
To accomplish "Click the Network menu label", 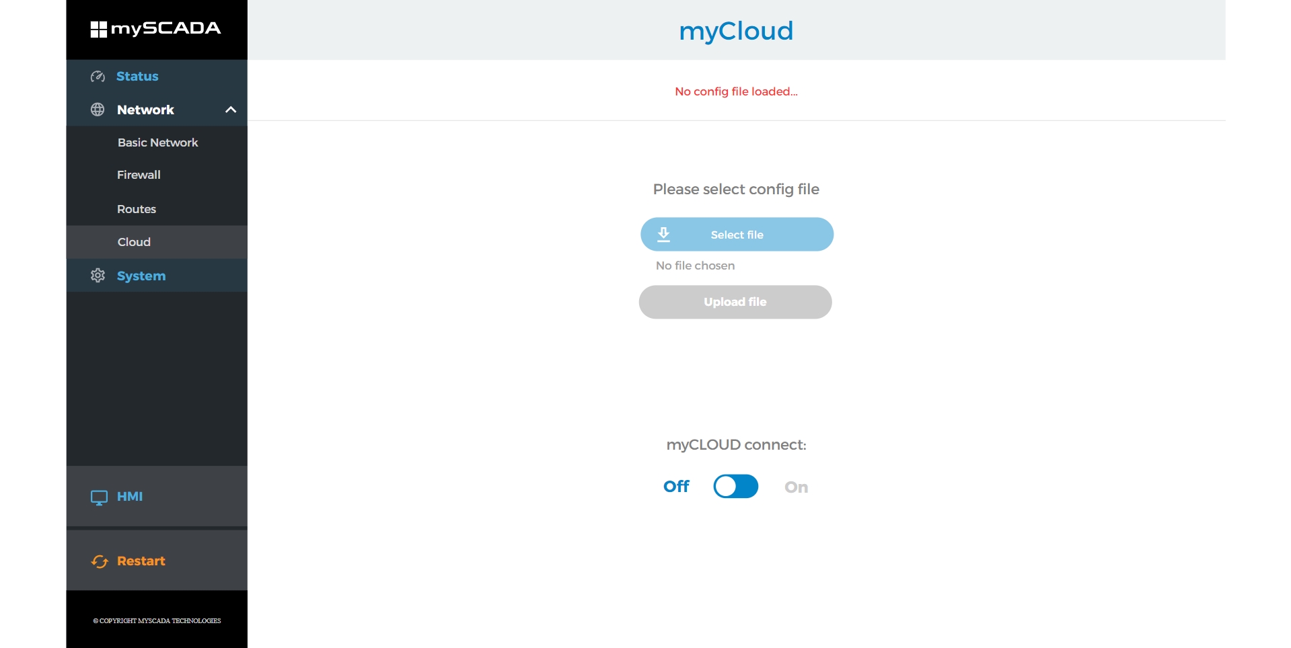I will pyautogui.click(x=145, y=110).
